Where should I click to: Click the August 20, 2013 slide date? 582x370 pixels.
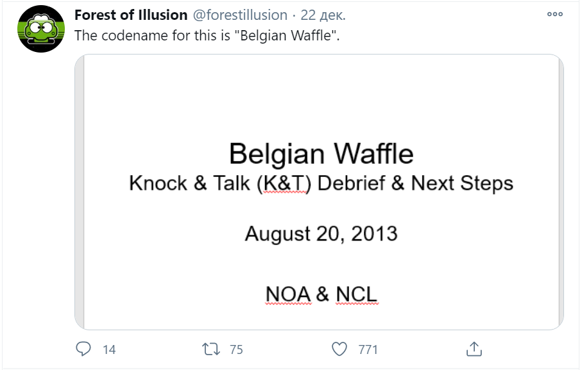[x=321, y=233]
